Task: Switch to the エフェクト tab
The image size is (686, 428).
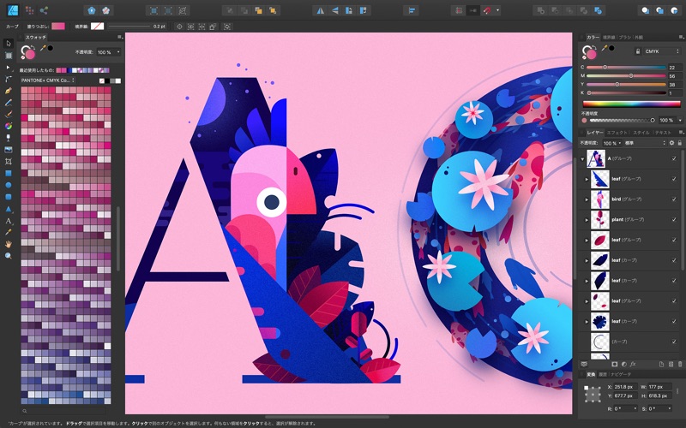Action: 617,133
